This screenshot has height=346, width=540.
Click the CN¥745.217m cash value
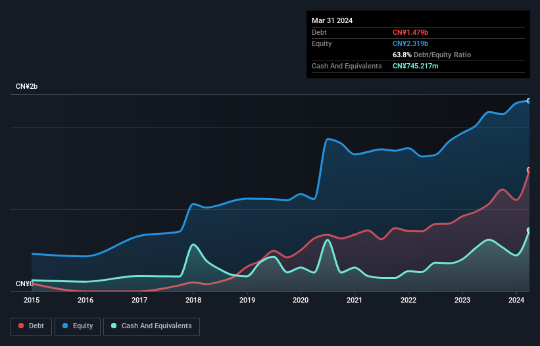pos(415,66)
